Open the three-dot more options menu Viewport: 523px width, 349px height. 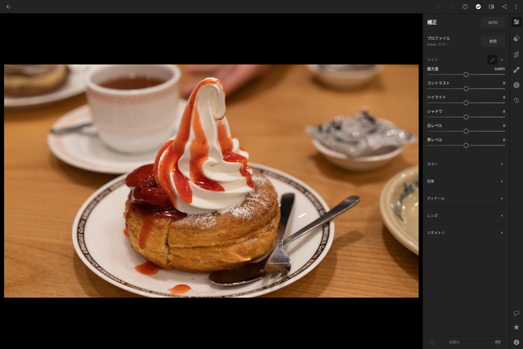point(516,7)
